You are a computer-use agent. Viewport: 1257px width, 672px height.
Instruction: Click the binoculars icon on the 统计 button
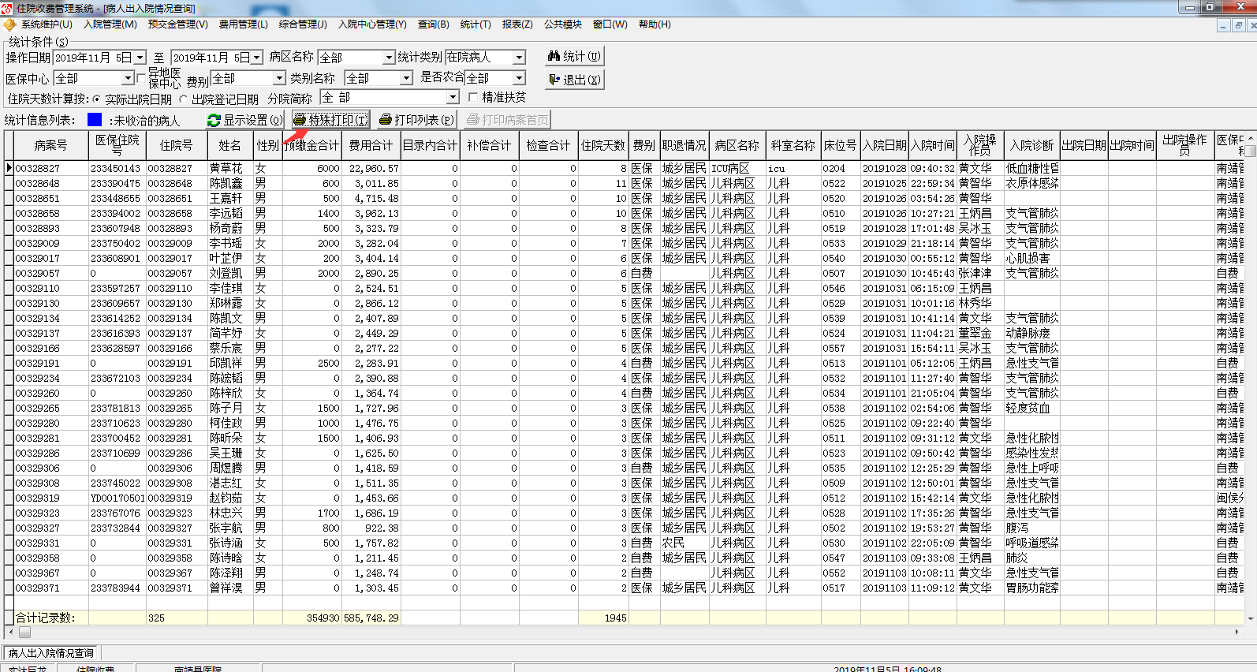tap(554, 56)
